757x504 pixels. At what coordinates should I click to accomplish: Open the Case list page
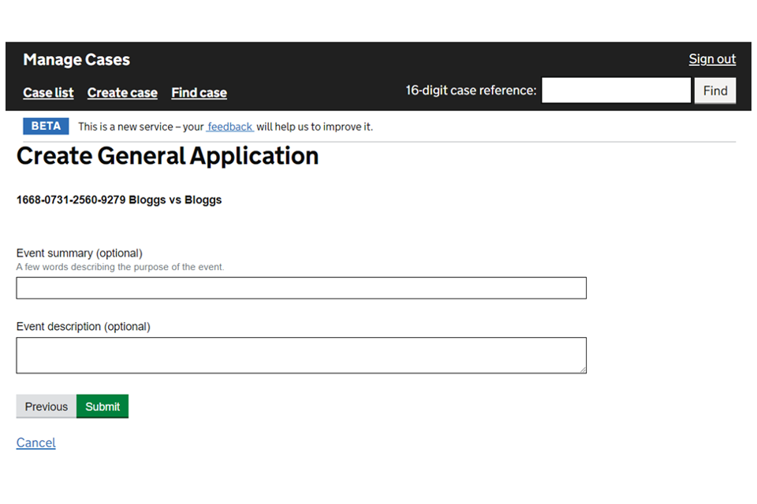tap(48, 93)
